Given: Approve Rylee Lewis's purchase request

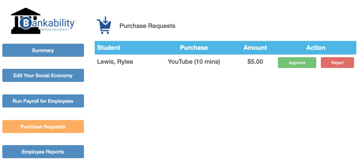Looking at the screenshot, I should pyautogui.click(x=297, y=63).
